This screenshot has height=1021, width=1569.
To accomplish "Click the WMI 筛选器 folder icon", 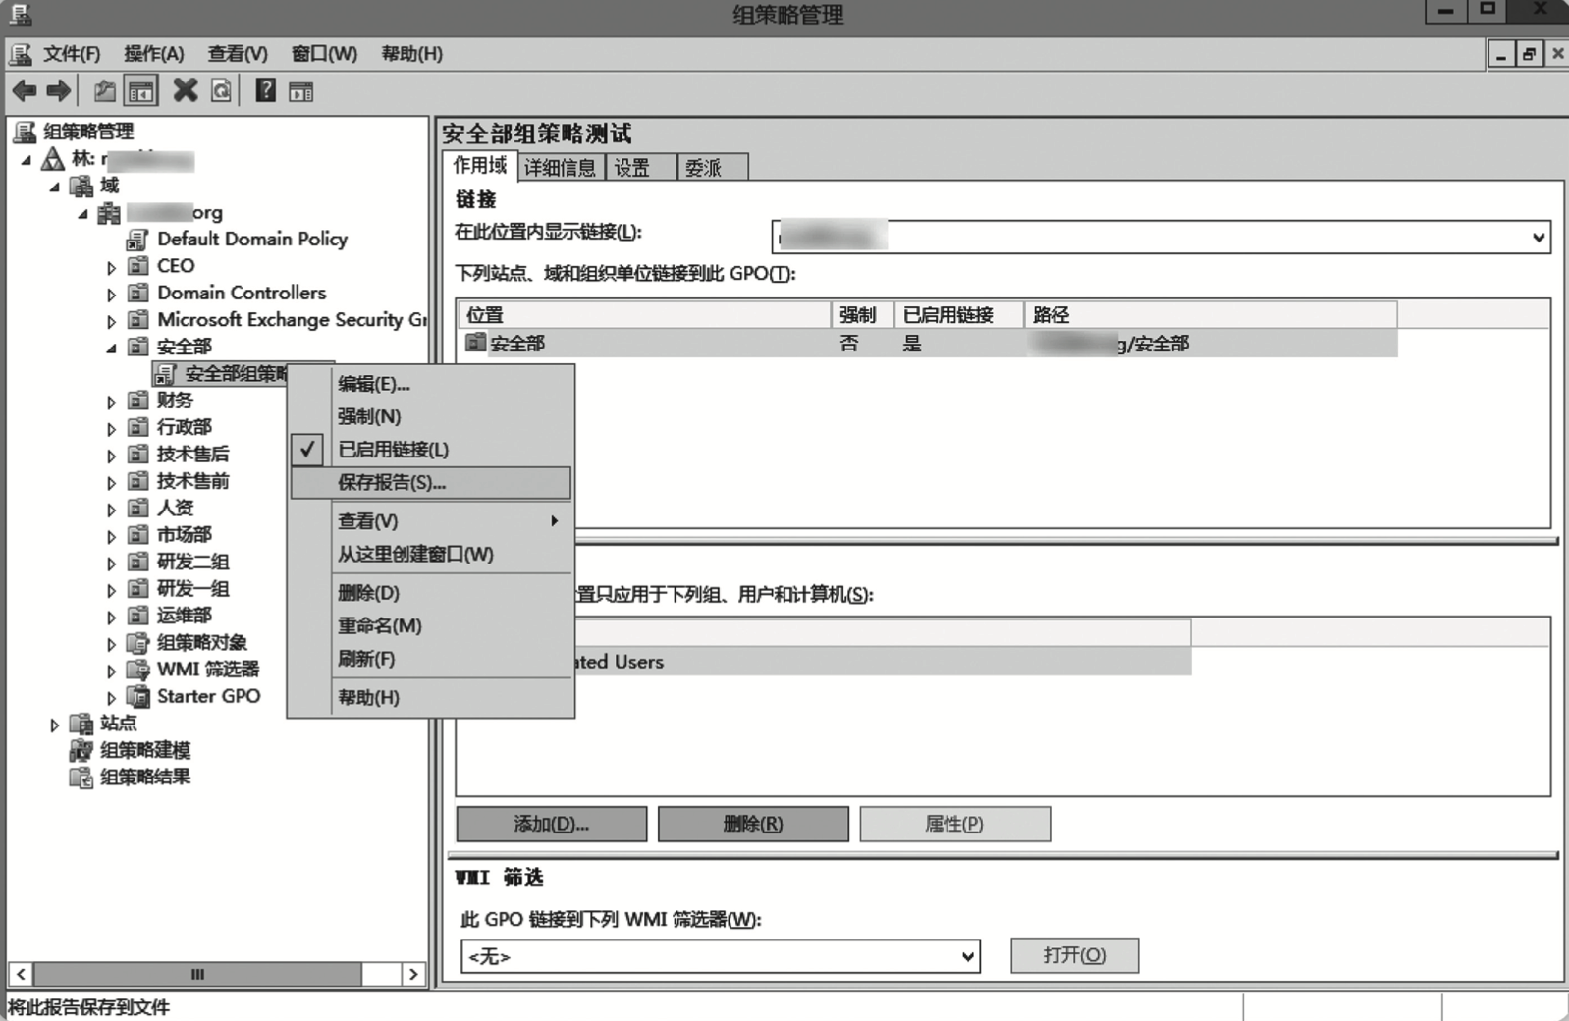I will (x=138, y=670).
